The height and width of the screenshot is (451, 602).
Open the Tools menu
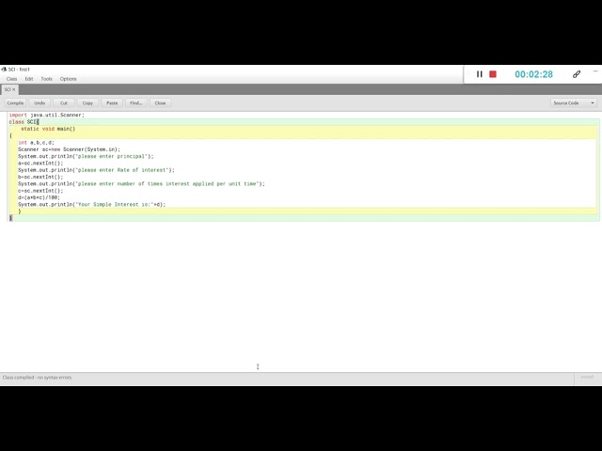point(46,79)
